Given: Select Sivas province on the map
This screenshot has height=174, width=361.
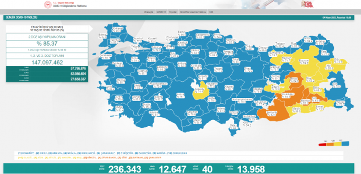Looking at the screenshot, I should (x=247, y=69).
